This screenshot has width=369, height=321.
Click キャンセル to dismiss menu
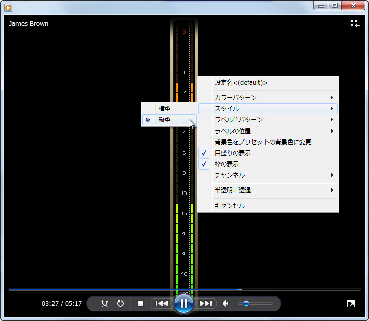click(268, 206)
